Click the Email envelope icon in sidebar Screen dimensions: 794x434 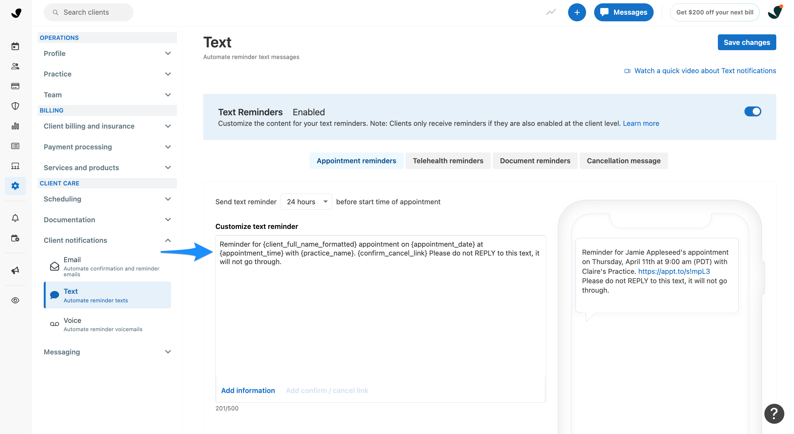pyautogui.click(x=54, y=266)
